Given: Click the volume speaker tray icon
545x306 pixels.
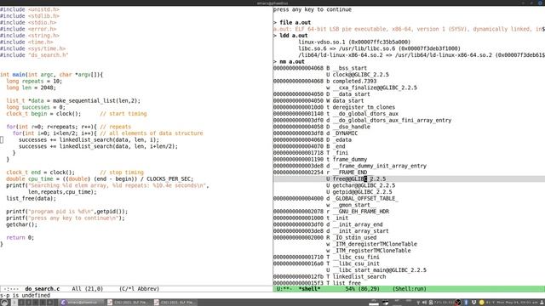Looking at the screenshot, I should tap(424, 303).
